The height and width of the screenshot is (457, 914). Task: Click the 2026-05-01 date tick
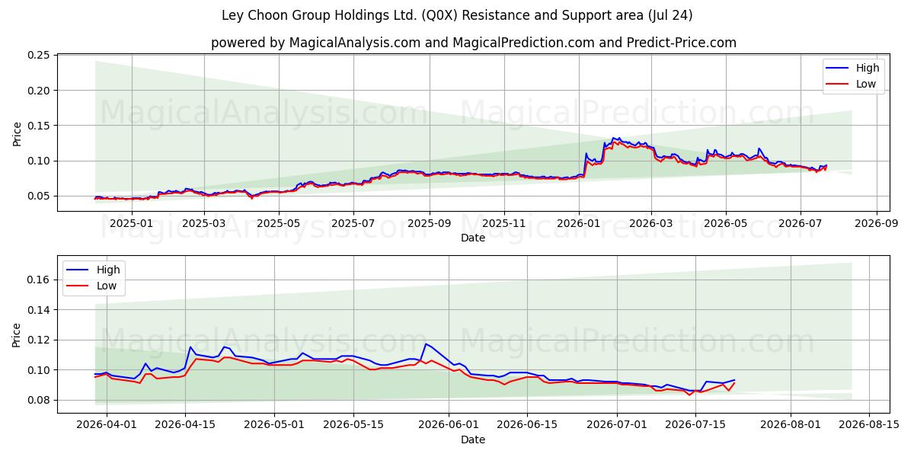(x=274, y=425)
